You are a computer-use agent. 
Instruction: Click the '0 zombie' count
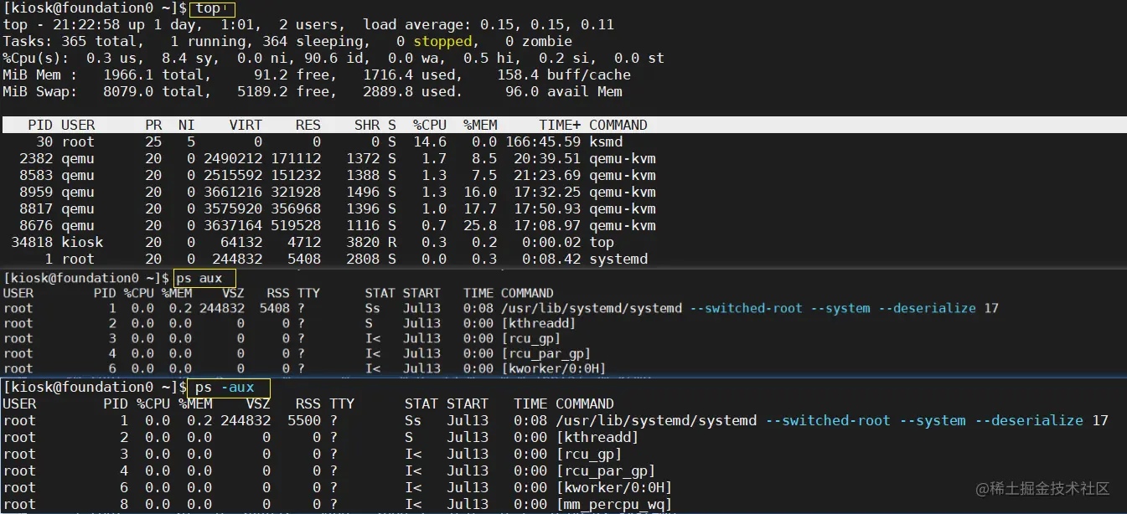coord(539,41)
